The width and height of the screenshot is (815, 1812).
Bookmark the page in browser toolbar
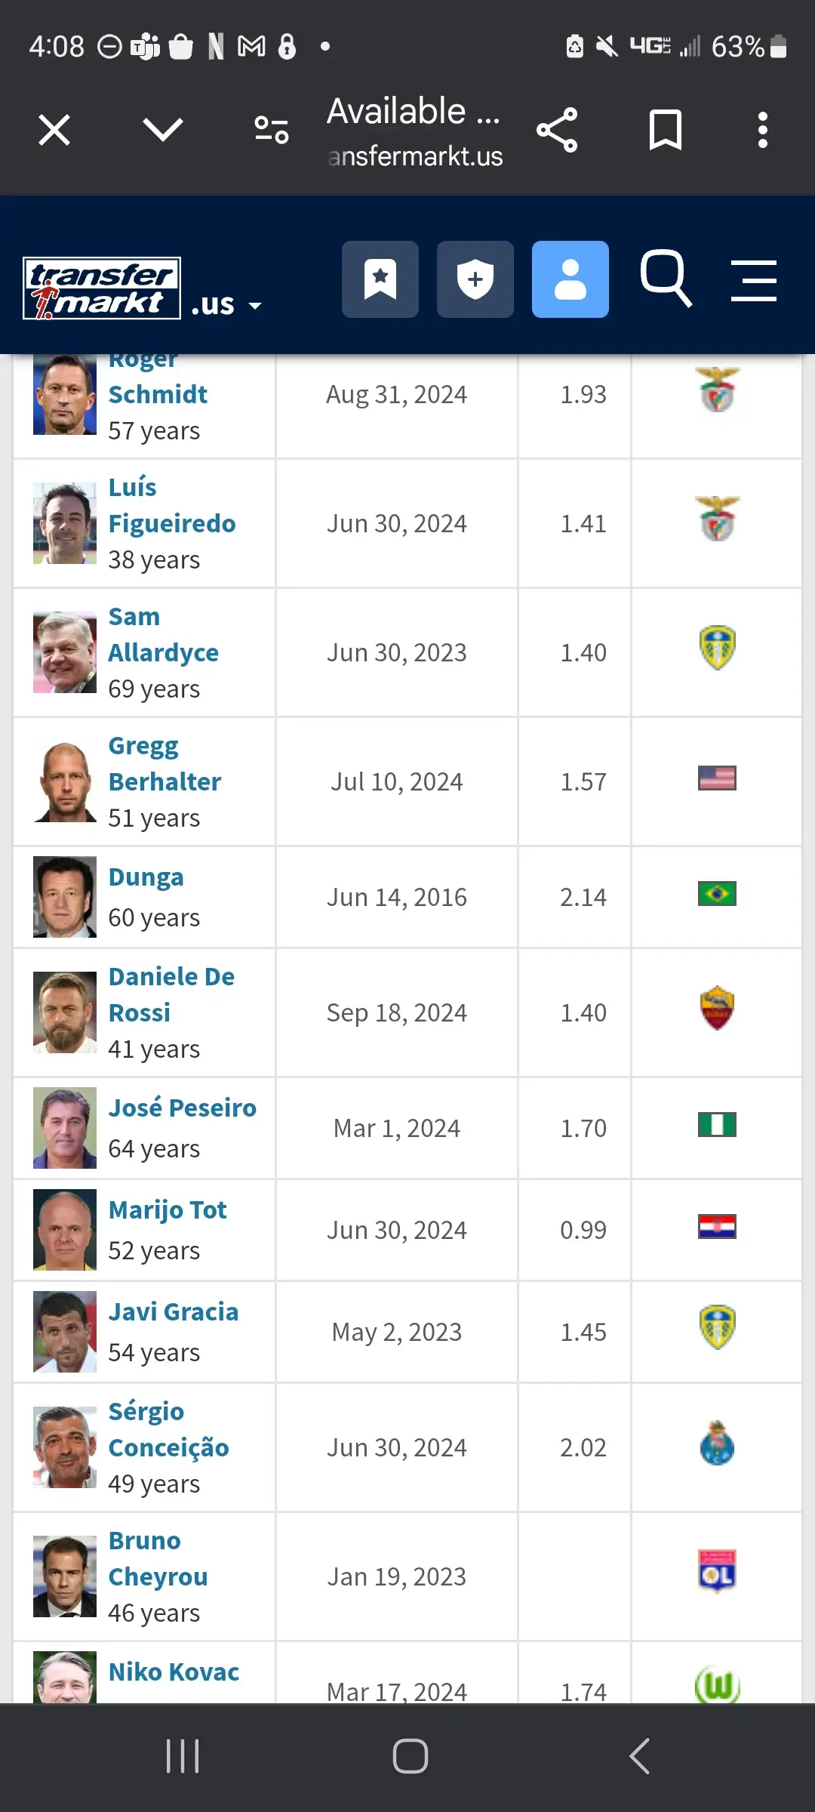(665, 130)
